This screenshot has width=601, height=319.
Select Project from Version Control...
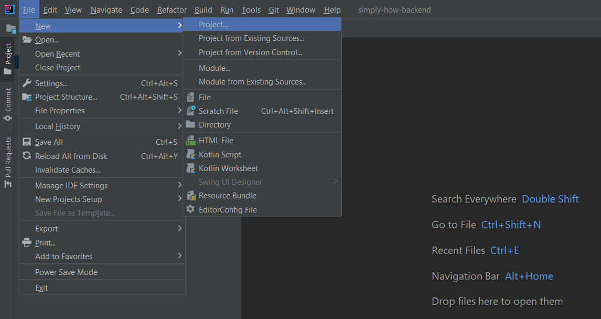(262, 52)
